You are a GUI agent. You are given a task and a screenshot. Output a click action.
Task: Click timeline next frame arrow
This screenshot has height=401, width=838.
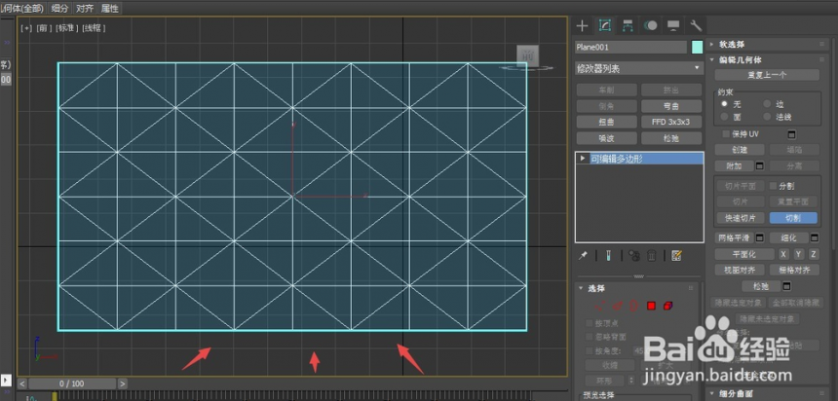[123, 383]
